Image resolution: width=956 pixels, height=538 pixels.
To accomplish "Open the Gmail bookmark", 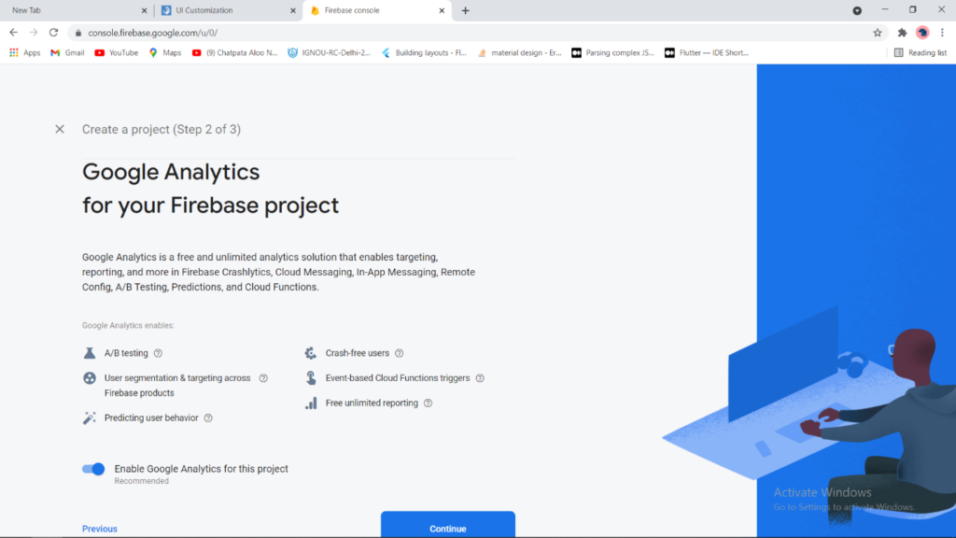I will pyautogui.click(x=67, y=53).
